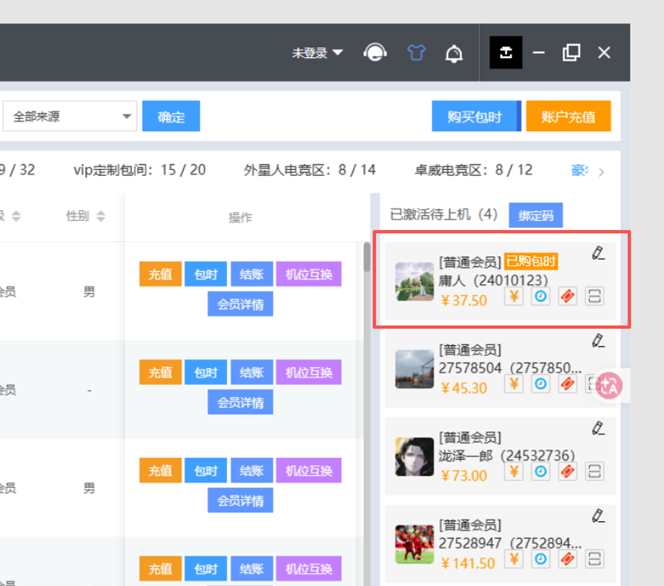Click clock package-time icon for 庸人
Viewport: 664px width, 586px height.
[541, 296]
